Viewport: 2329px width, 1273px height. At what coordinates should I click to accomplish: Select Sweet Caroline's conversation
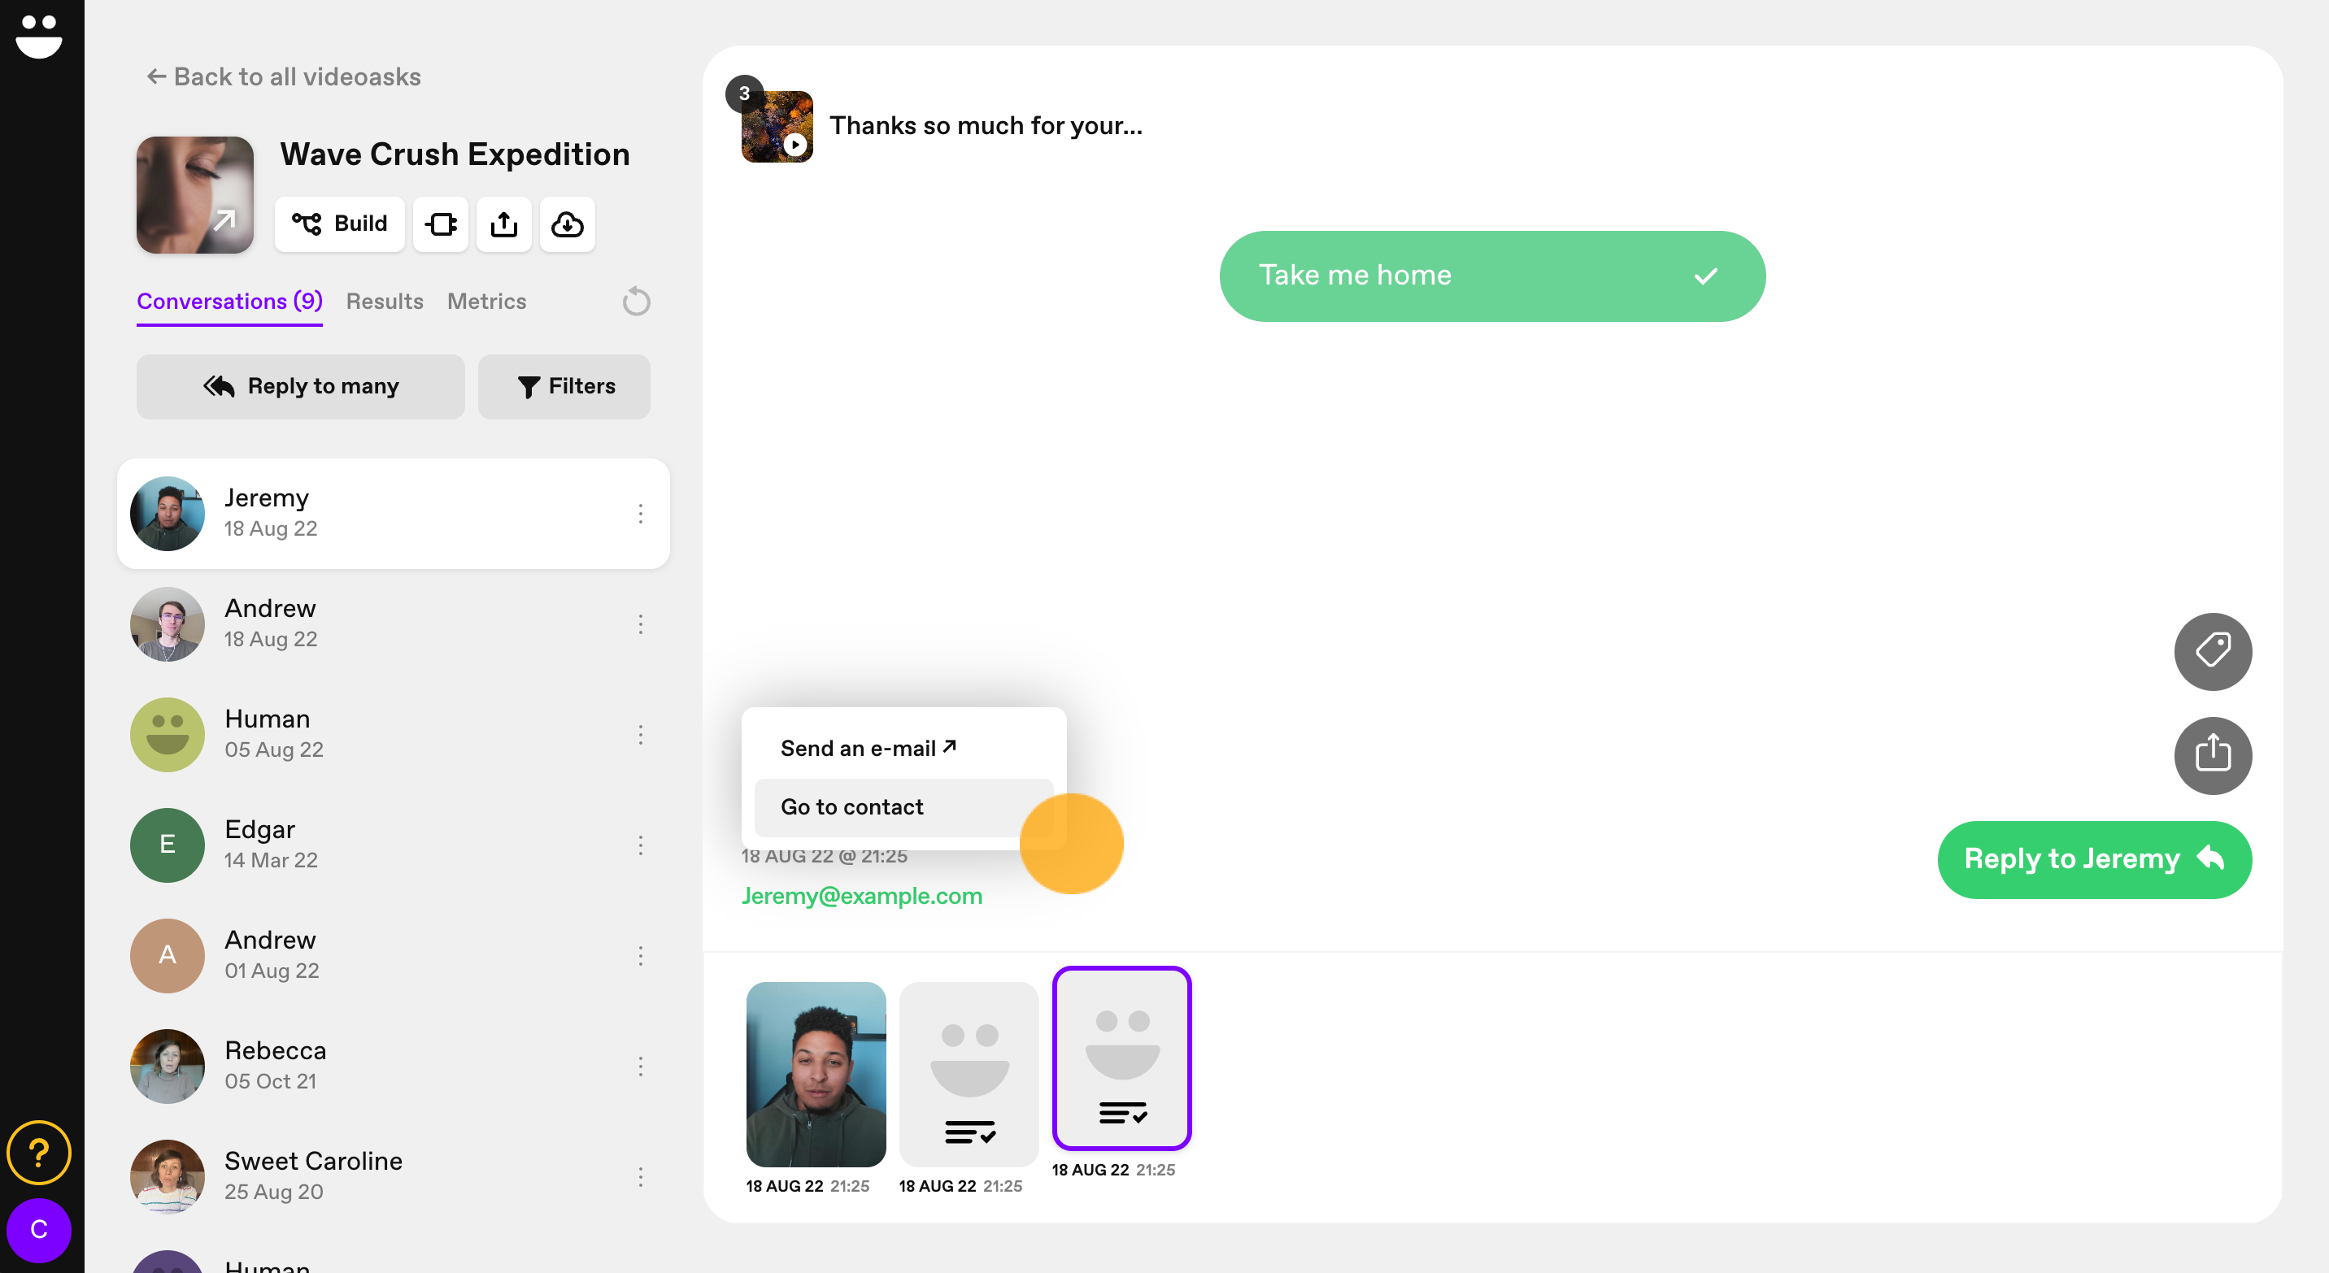pyautogui.click(x=394, y=1176)
